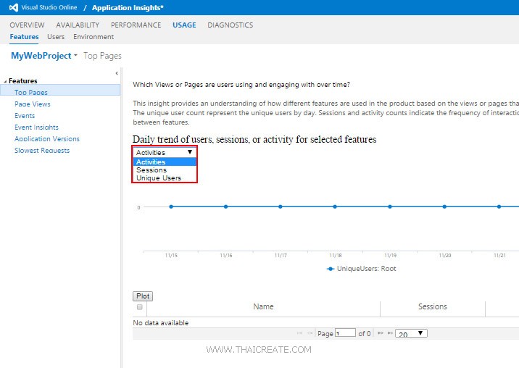Click the chart data point for 11/19
Screen dimensions: 519x368
click(390, 206)
